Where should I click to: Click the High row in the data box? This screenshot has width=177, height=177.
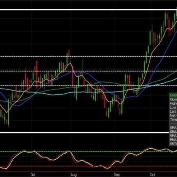click(173, 104)
